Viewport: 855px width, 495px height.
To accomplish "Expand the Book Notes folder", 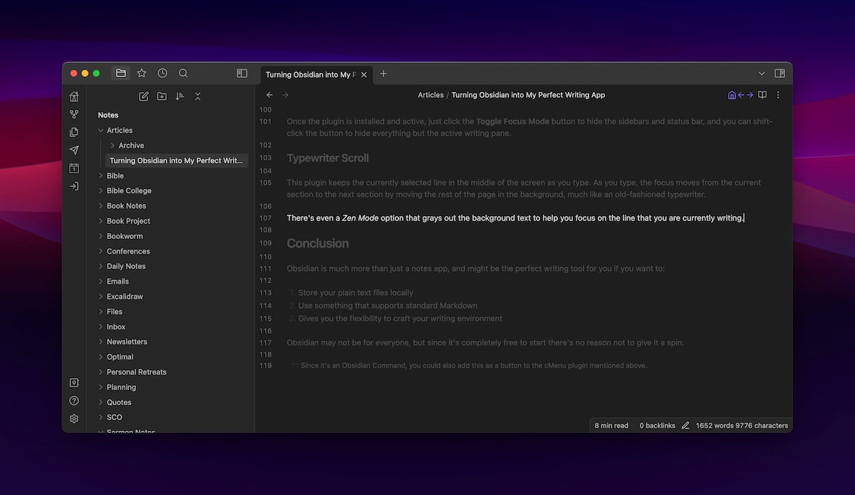I will [x=100, y=206].
